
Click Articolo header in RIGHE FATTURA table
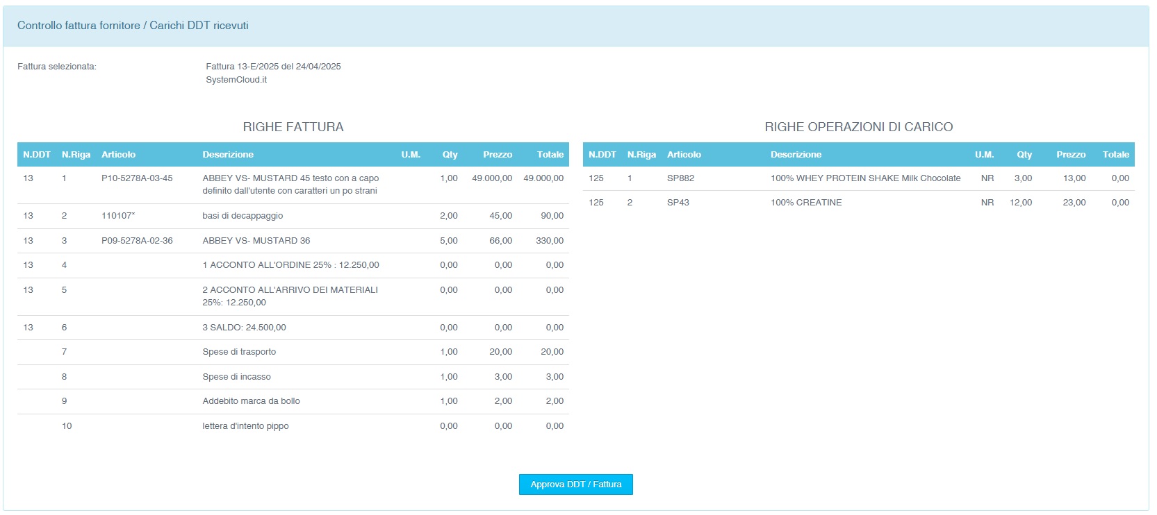(x=118, y=155)
